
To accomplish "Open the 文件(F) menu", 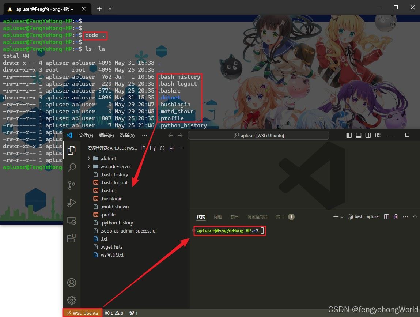I will pos(86,135).
